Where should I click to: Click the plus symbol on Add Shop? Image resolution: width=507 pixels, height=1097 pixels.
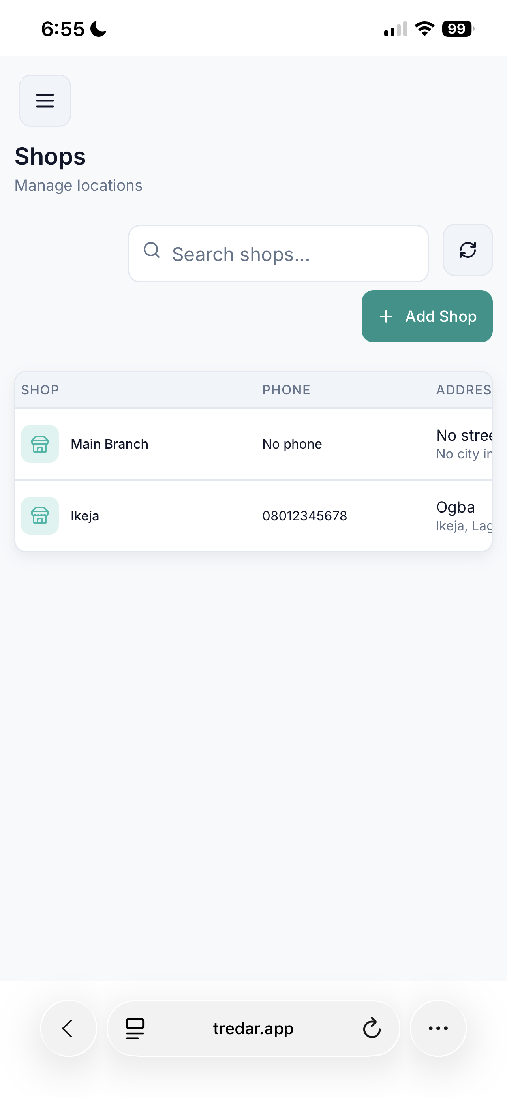tap(386, 316)
